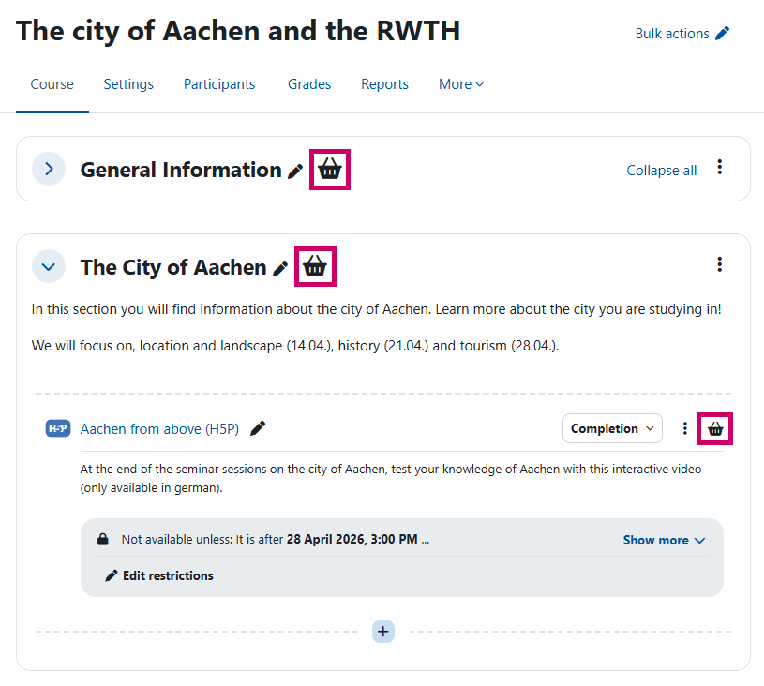764x686 pixels.
Task: Open the options menu next to Collapse all
Action: pos(719,166)
